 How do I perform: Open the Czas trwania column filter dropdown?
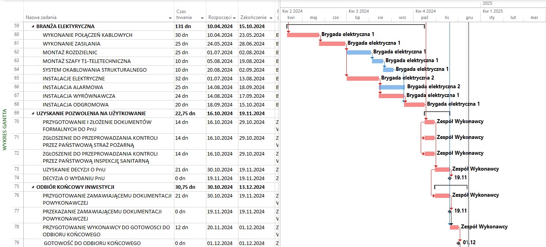tap(202, 18)
